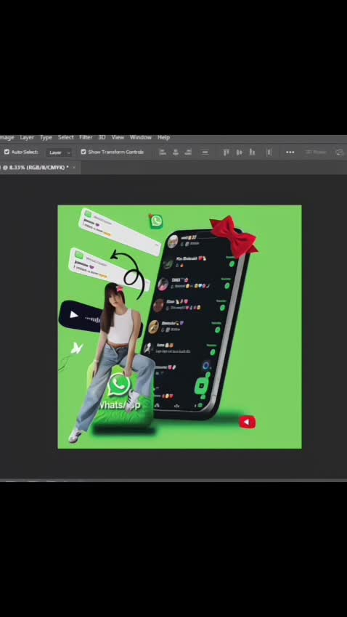Open the Layer menu

27,137
